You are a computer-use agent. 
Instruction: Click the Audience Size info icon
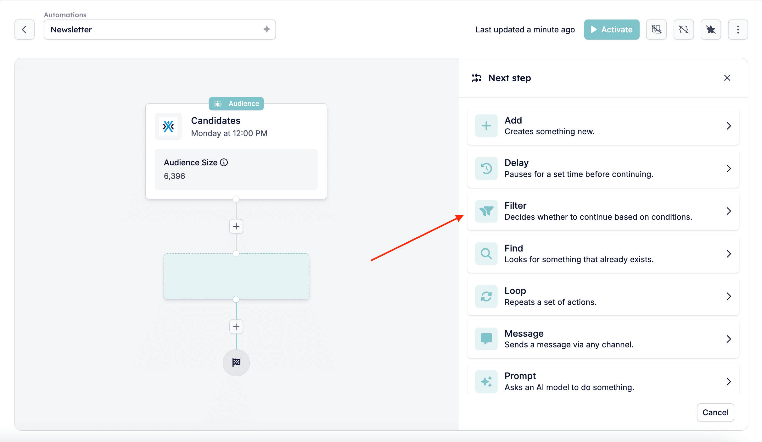coord(224,163)
